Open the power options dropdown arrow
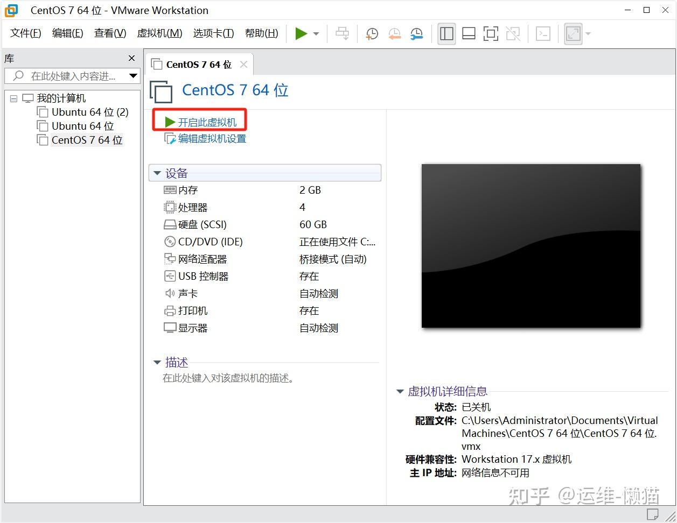 pyautogui.click(x=316, y=34)
